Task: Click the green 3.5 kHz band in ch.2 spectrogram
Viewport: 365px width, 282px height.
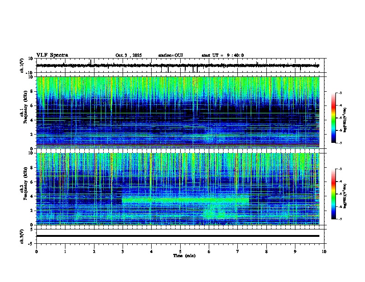Action: pos(186,200)
